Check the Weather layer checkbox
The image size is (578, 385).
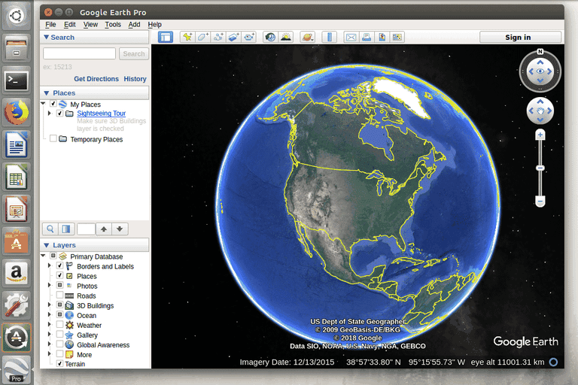[60, 326]
